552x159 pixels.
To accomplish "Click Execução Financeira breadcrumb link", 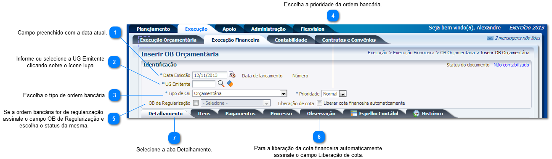I will (x=414, y=53).
